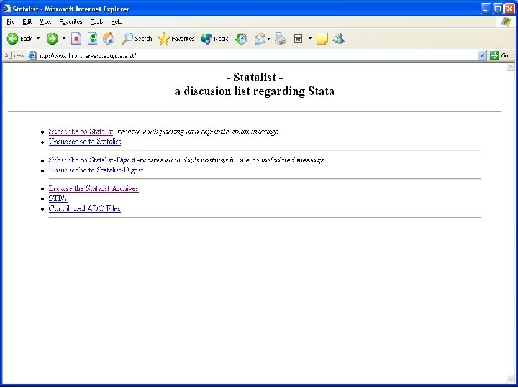Click the yellow Discuss note icon

tap(322, 39)
